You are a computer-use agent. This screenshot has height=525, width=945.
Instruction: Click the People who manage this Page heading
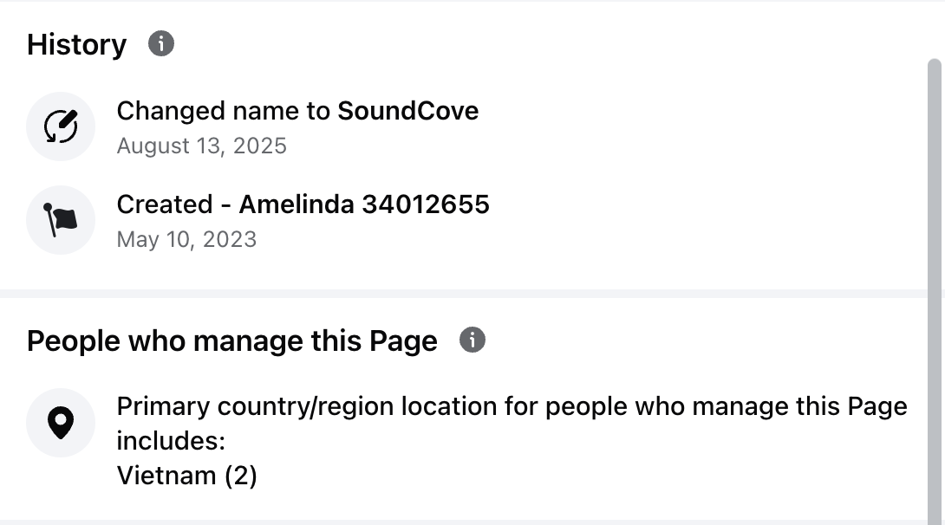coord(231,341)
